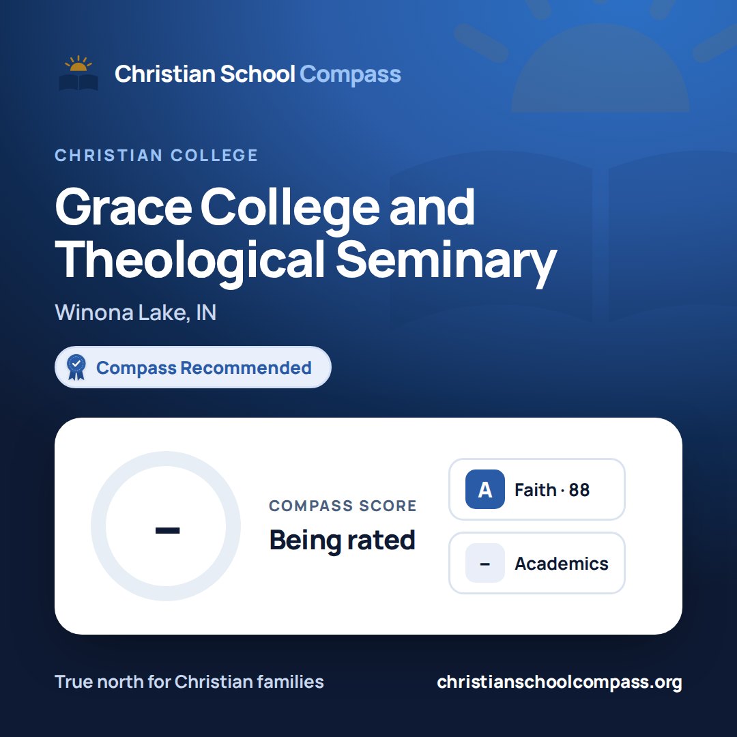Click the Faith grade A badge
Screen dimensions: 737x737
485,489
